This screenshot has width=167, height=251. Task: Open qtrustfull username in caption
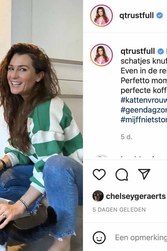pyautogui.click(x=138, y=51)
